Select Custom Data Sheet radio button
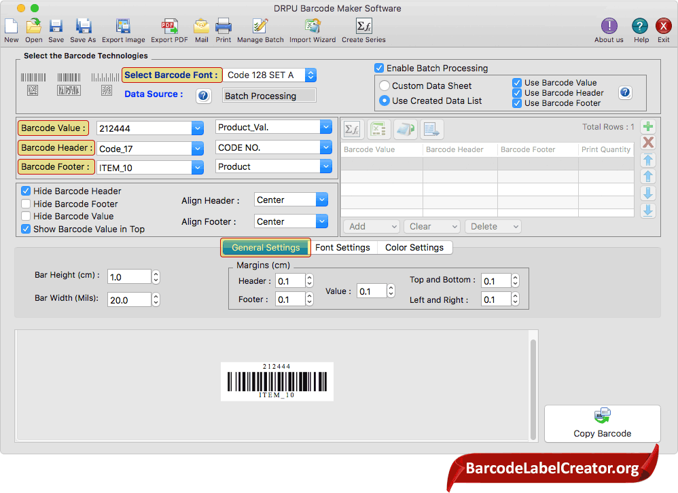 pos(384,86)
